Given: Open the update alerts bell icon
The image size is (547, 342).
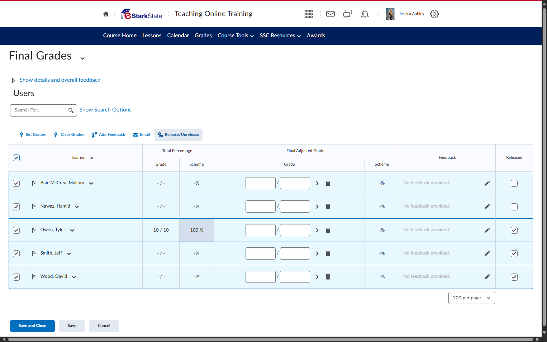Looking at the screenshot, I should (x=365, y=14).
